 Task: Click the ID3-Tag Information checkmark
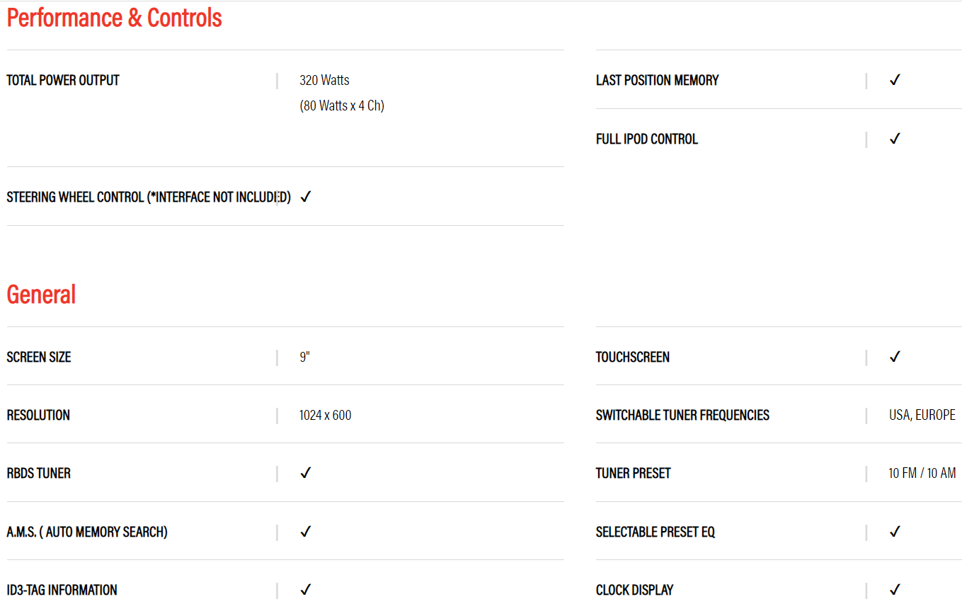point(305,590)
